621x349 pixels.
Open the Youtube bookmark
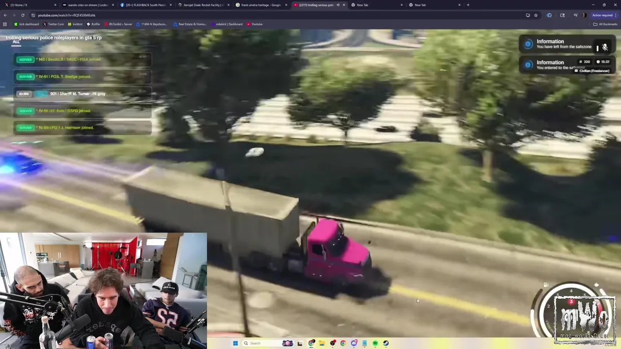pyautogui.click(x=255, y=24)
